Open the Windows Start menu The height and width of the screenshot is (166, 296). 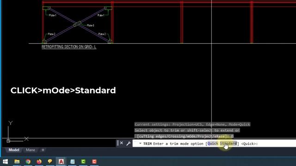click(5, 161)
